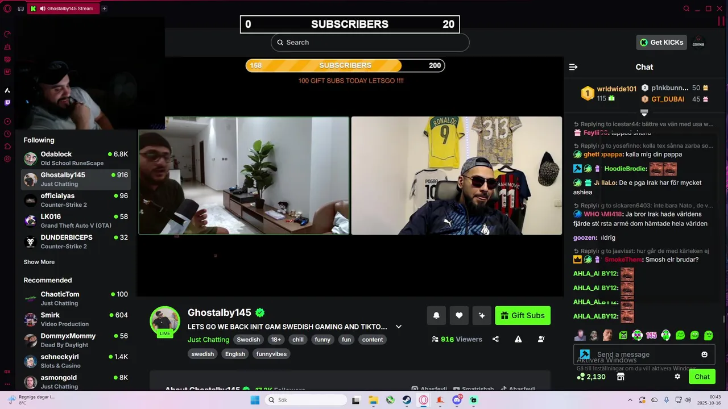This screenshot has height=409, width=728.
Task: Open File Explorer from the taskbar
Action: pyautogui.click(x=373, y=400)
